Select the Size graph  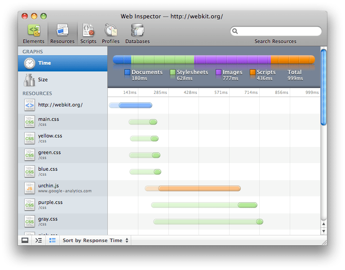coord(63,80)
